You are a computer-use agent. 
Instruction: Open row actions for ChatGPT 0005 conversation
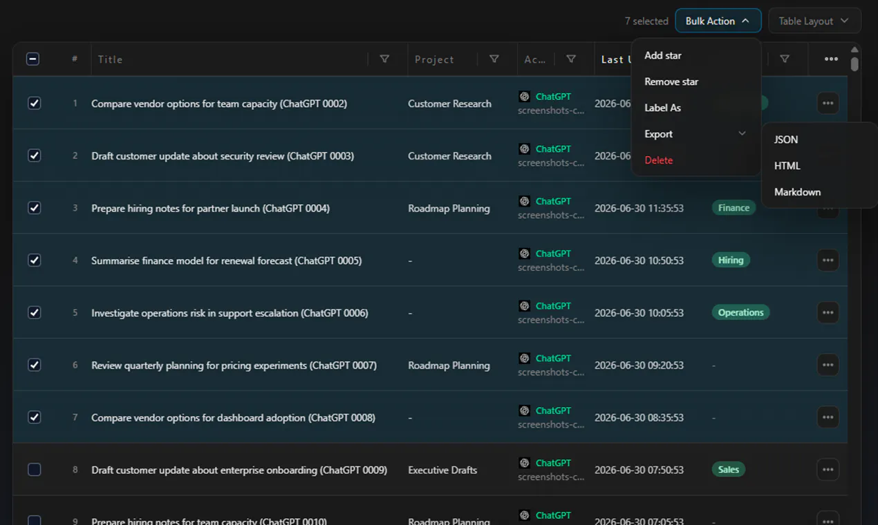click(x=828, y=260)
